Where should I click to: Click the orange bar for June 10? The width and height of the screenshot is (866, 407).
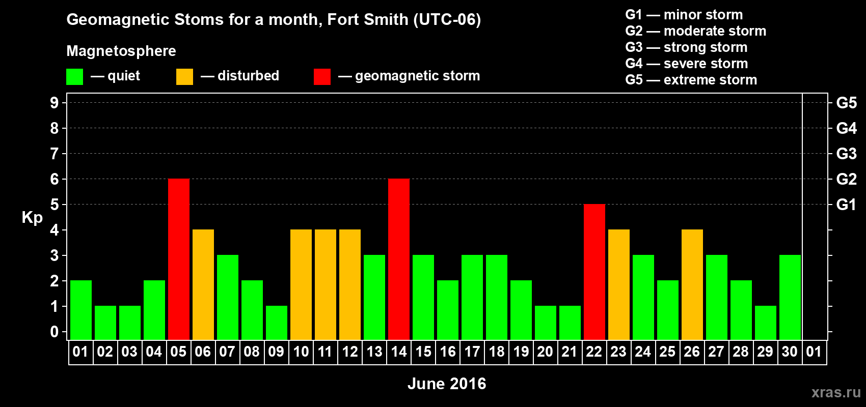pos(301,285)
